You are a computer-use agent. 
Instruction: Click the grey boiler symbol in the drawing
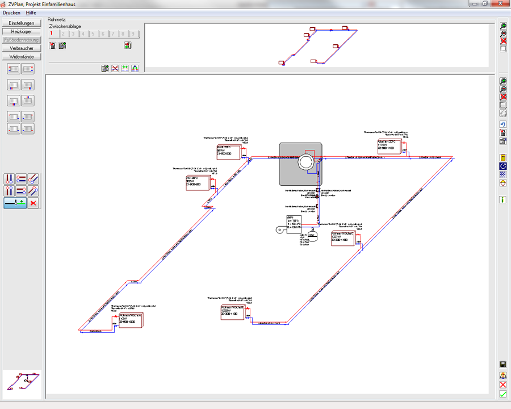(300, 164)
